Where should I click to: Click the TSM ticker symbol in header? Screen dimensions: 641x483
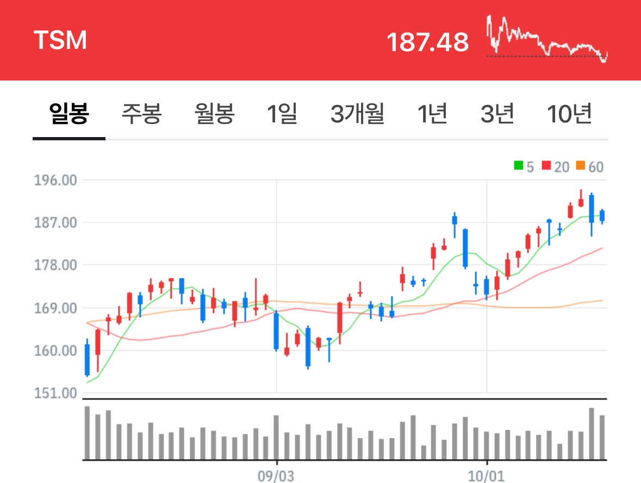[60, 40]
